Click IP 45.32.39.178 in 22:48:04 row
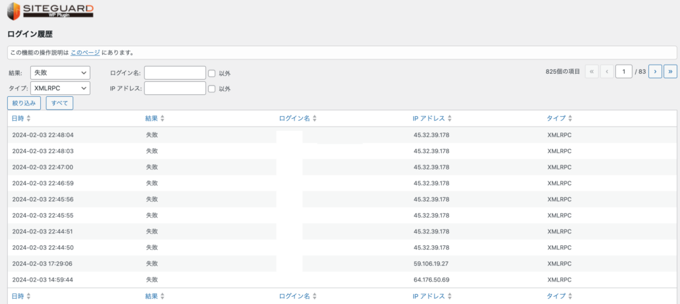This screenshot has width=680, height=304. click(432, 135)
